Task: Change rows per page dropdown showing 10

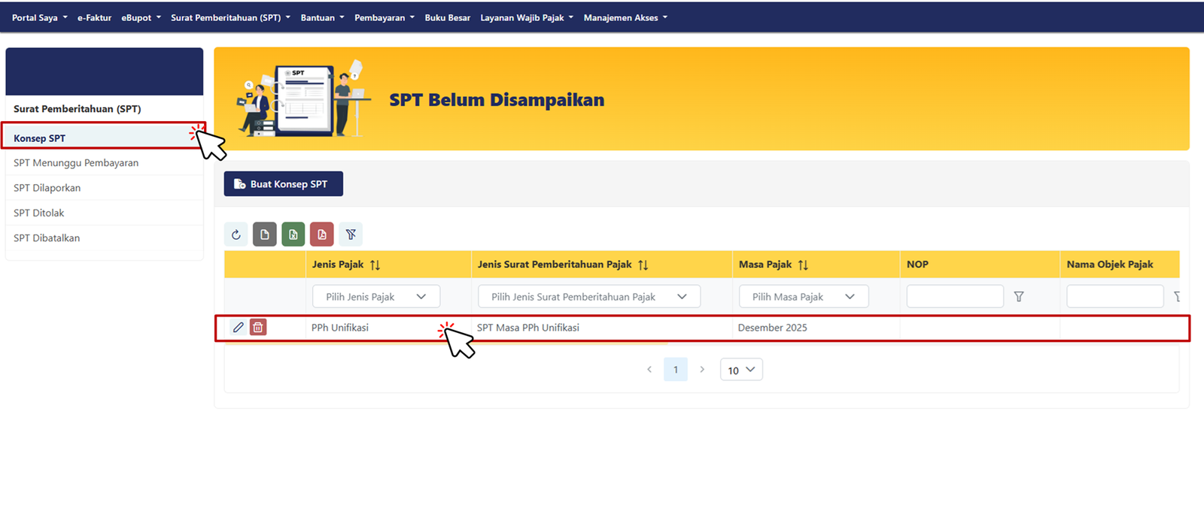Action: (x=741, y=370)
